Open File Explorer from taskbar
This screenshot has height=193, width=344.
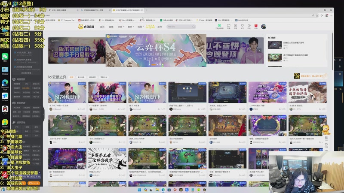tap(157, 190)
